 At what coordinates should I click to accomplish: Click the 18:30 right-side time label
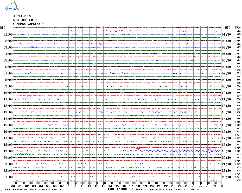[226, 145]
